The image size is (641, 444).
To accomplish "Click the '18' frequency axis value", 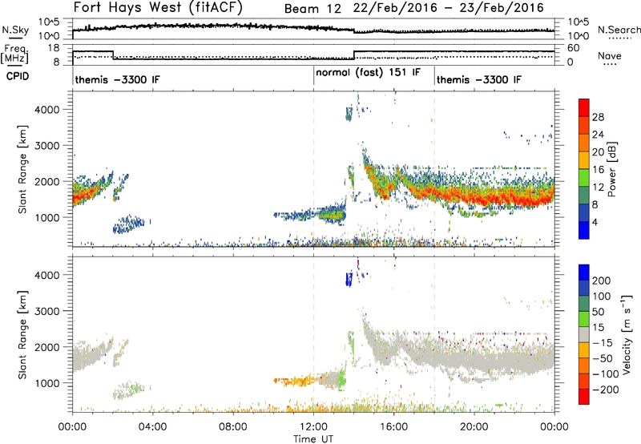I will tap(54, 48).
